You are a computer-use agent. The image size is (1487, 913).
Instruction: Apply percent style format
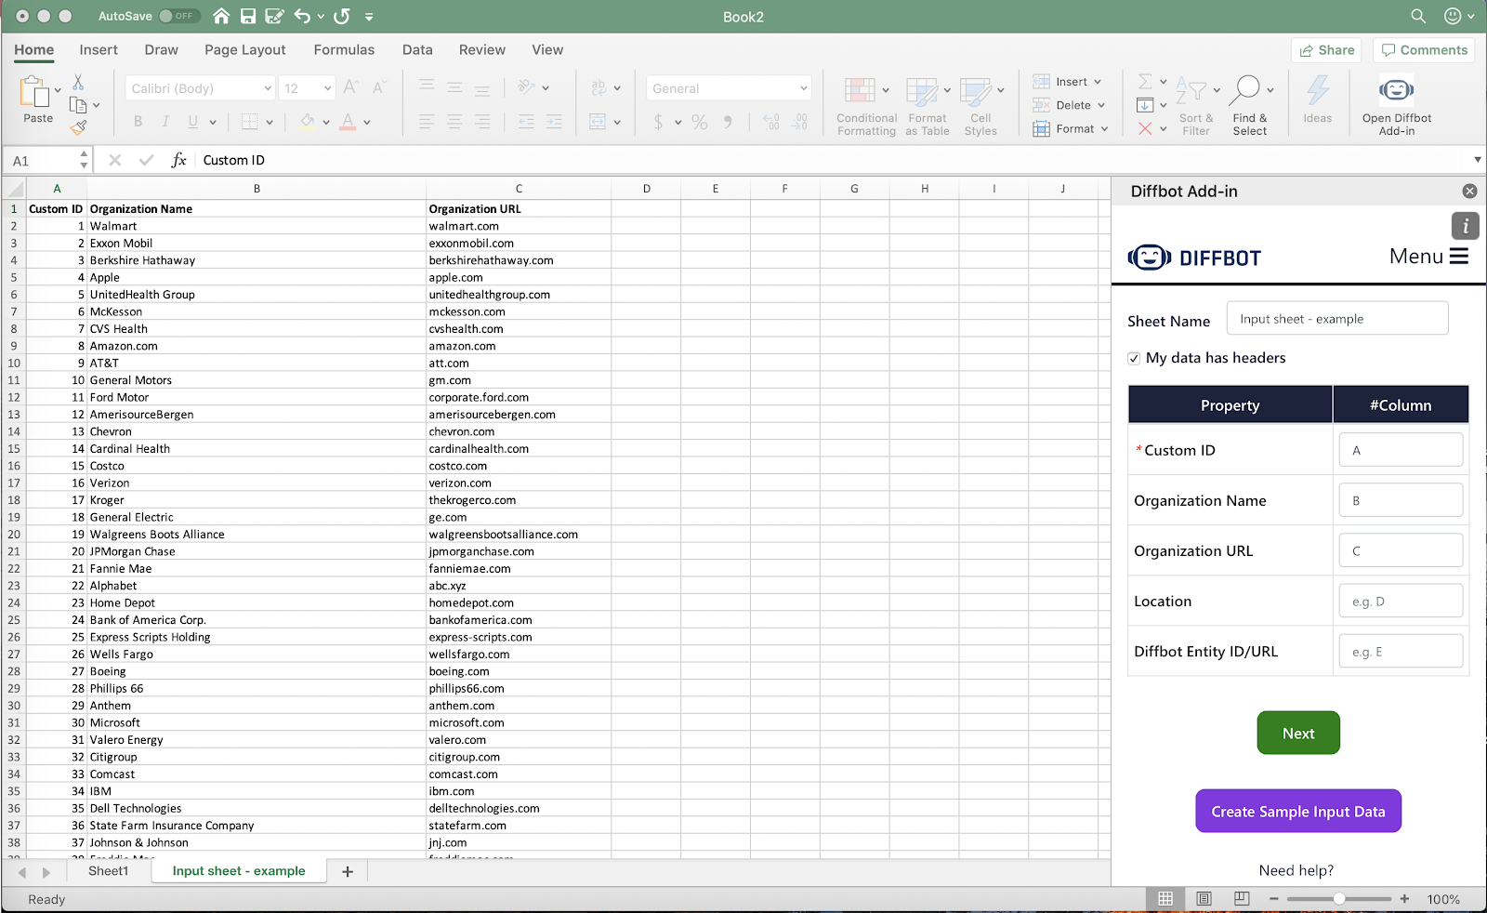[699, 122]
